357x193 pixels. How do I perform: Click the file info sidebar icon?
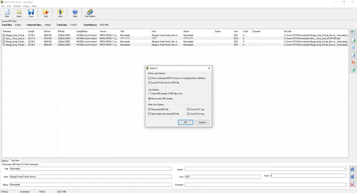click(353, 55)
